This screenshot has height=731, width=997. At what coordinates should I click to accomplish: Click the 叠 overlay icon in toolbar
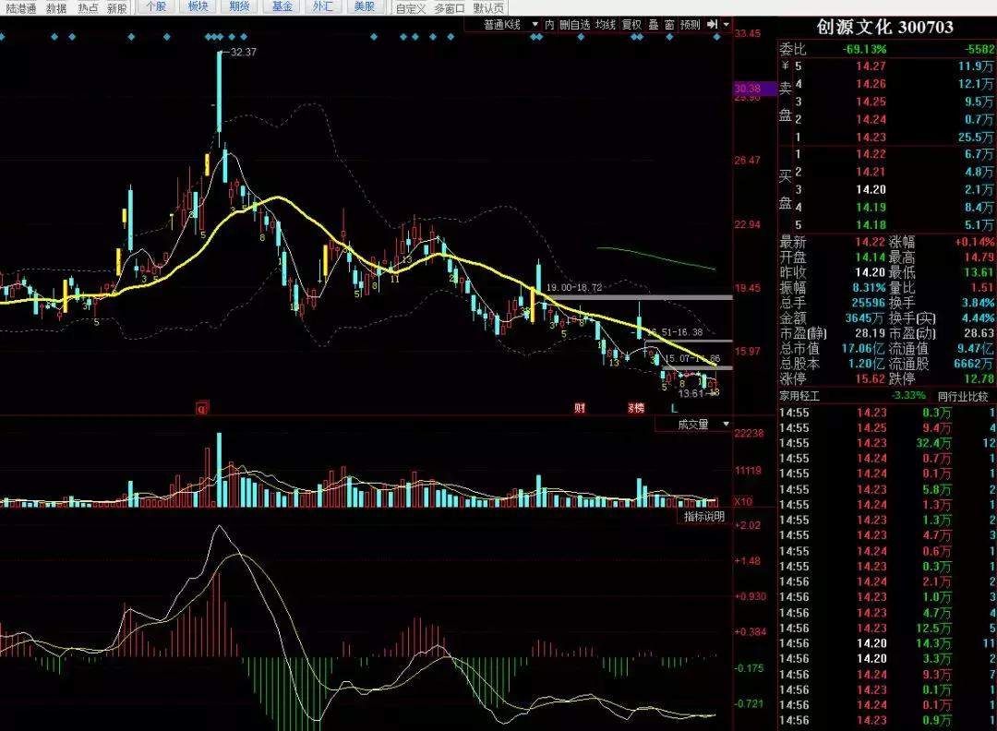click(653, 24)
